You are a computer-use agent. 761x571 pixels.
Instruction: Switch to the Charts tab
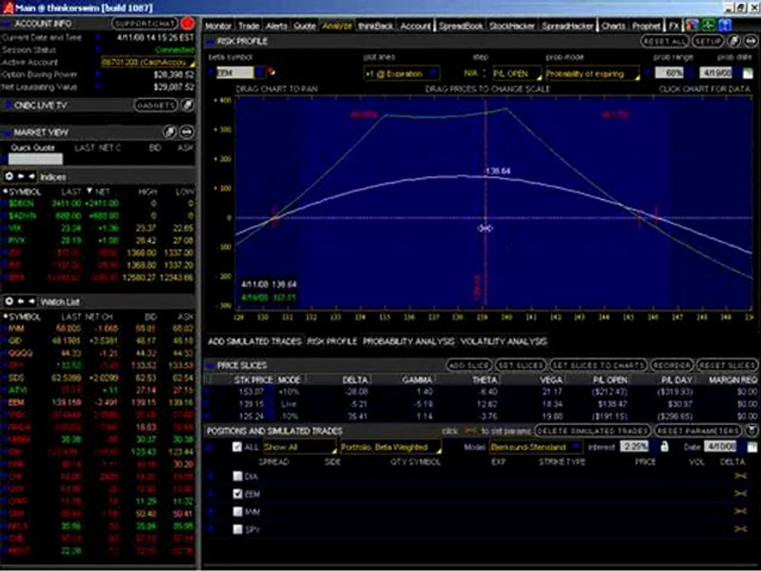click(613, 25)
